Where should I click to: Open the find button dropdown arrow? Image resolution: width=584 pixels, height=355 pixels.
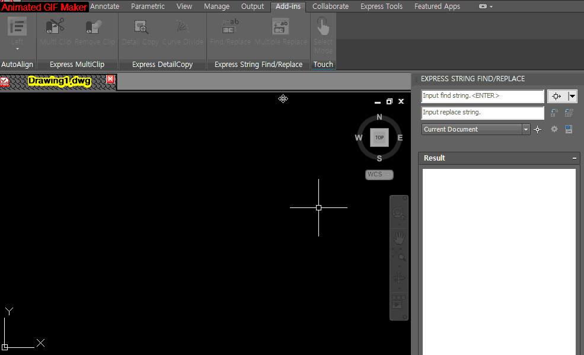pos(572,97)
